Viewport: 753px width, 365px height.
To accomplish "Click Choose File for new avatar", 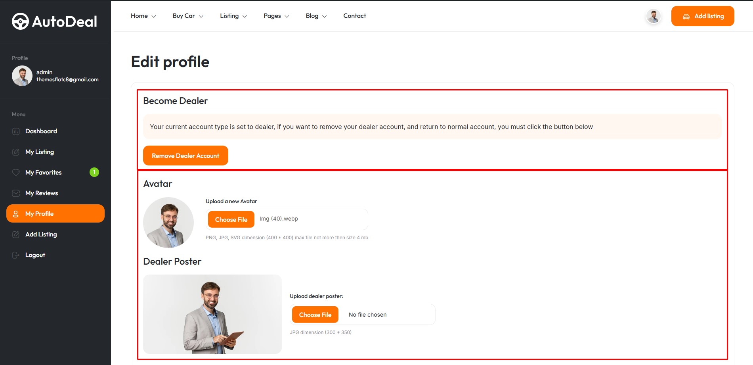I will click(231, 219).
